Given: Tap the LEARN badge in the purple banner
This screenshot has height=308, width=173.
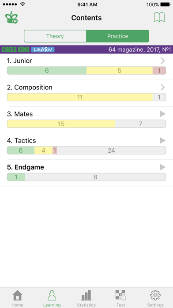Looking at the screenshot, I should 43,50.
